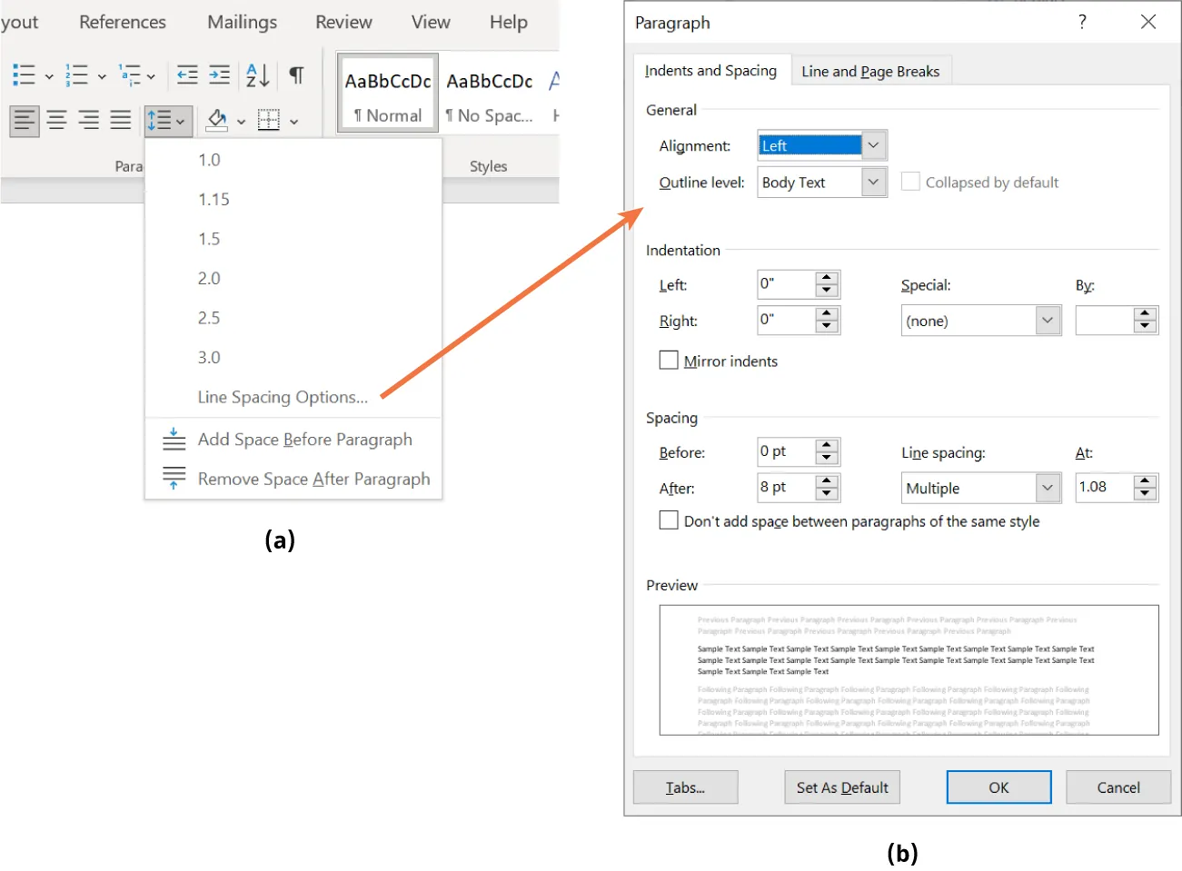Click the Increase Indent icon

coord(219,75)
